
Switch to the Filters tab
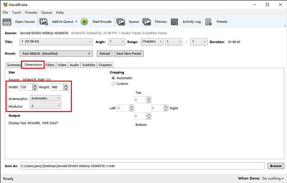click(x=50, y=65)
